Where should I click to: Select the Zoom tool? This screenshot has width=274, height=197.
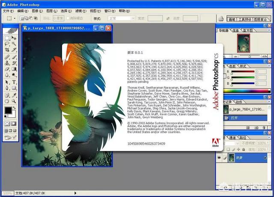click(14, 101)
